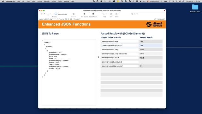Viewport: 202px width, 114px height.
Task: Open the Tools menu
Action: tap(60, 1)
